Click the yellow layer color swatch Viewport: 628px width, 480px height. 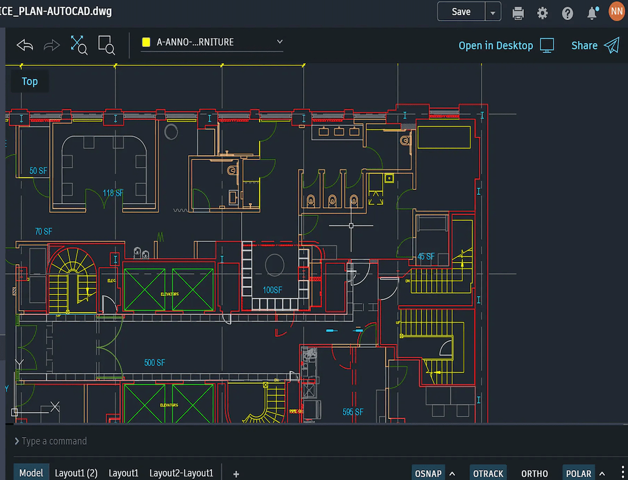pyautogui.click(x=145, y=41)
